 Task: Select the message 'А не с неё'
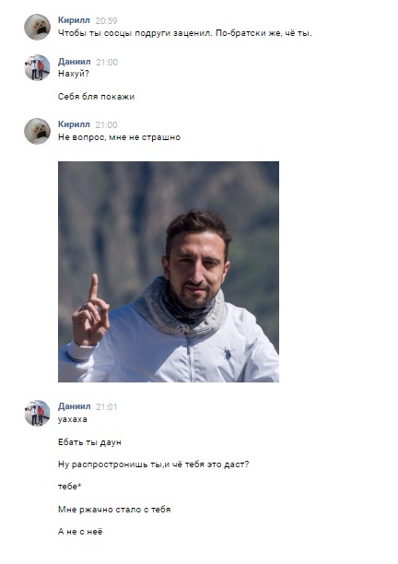click(80, 532)
